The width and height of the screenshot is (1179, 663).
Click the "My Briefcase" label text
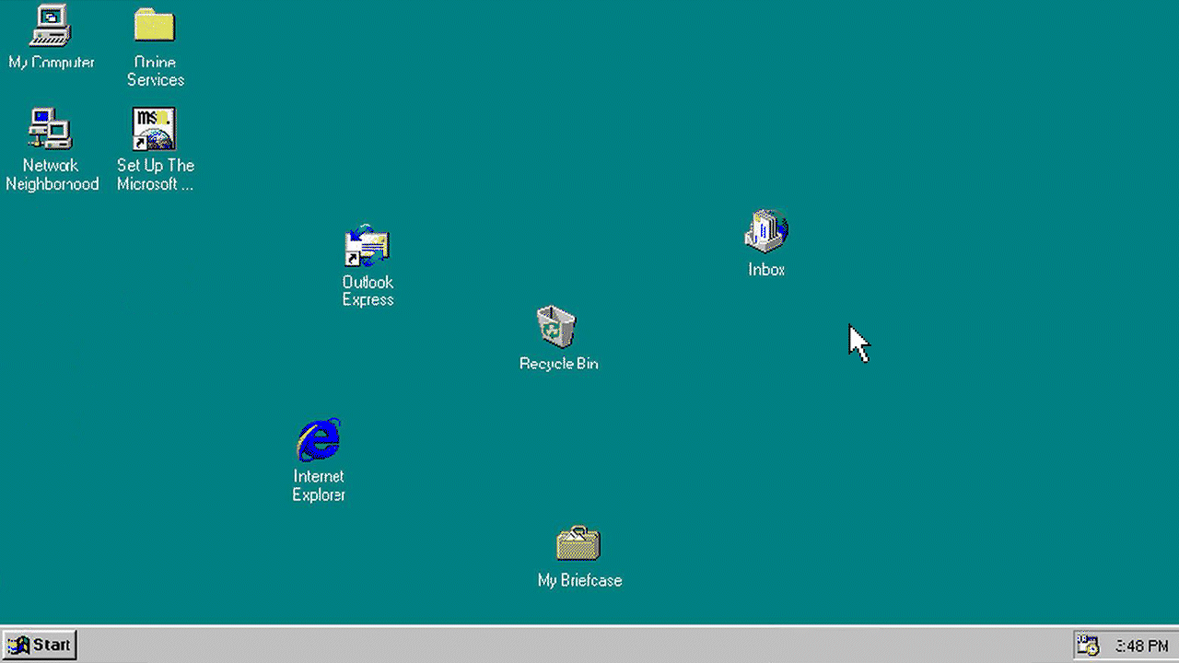[579, 580]
